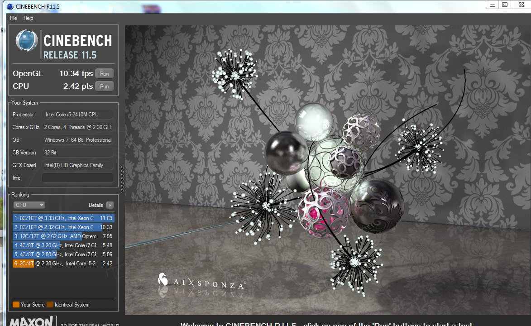Click the CPU score 2.42 pts
The width and height of the screenshot is (531, 326).
click(x=78, y=86)
